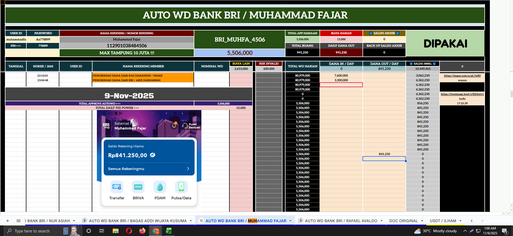Click the PDAM water drop icon
513x236 pixels.
[160, 187]
